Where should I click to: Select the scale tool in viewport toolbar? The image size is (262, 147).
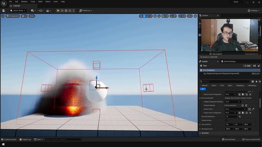[151, 16]
